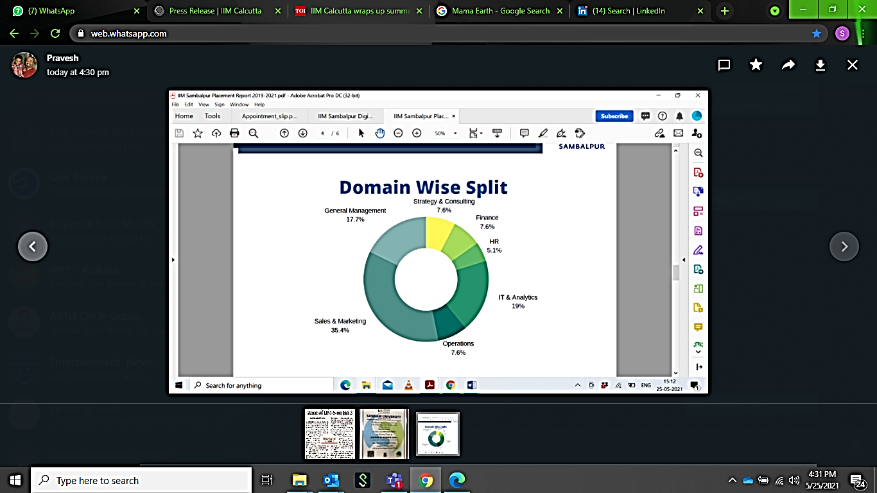This screenshot has height=493, width=877.
Task: Open the Chrome tab search dropdown
Action: (775, 11)
